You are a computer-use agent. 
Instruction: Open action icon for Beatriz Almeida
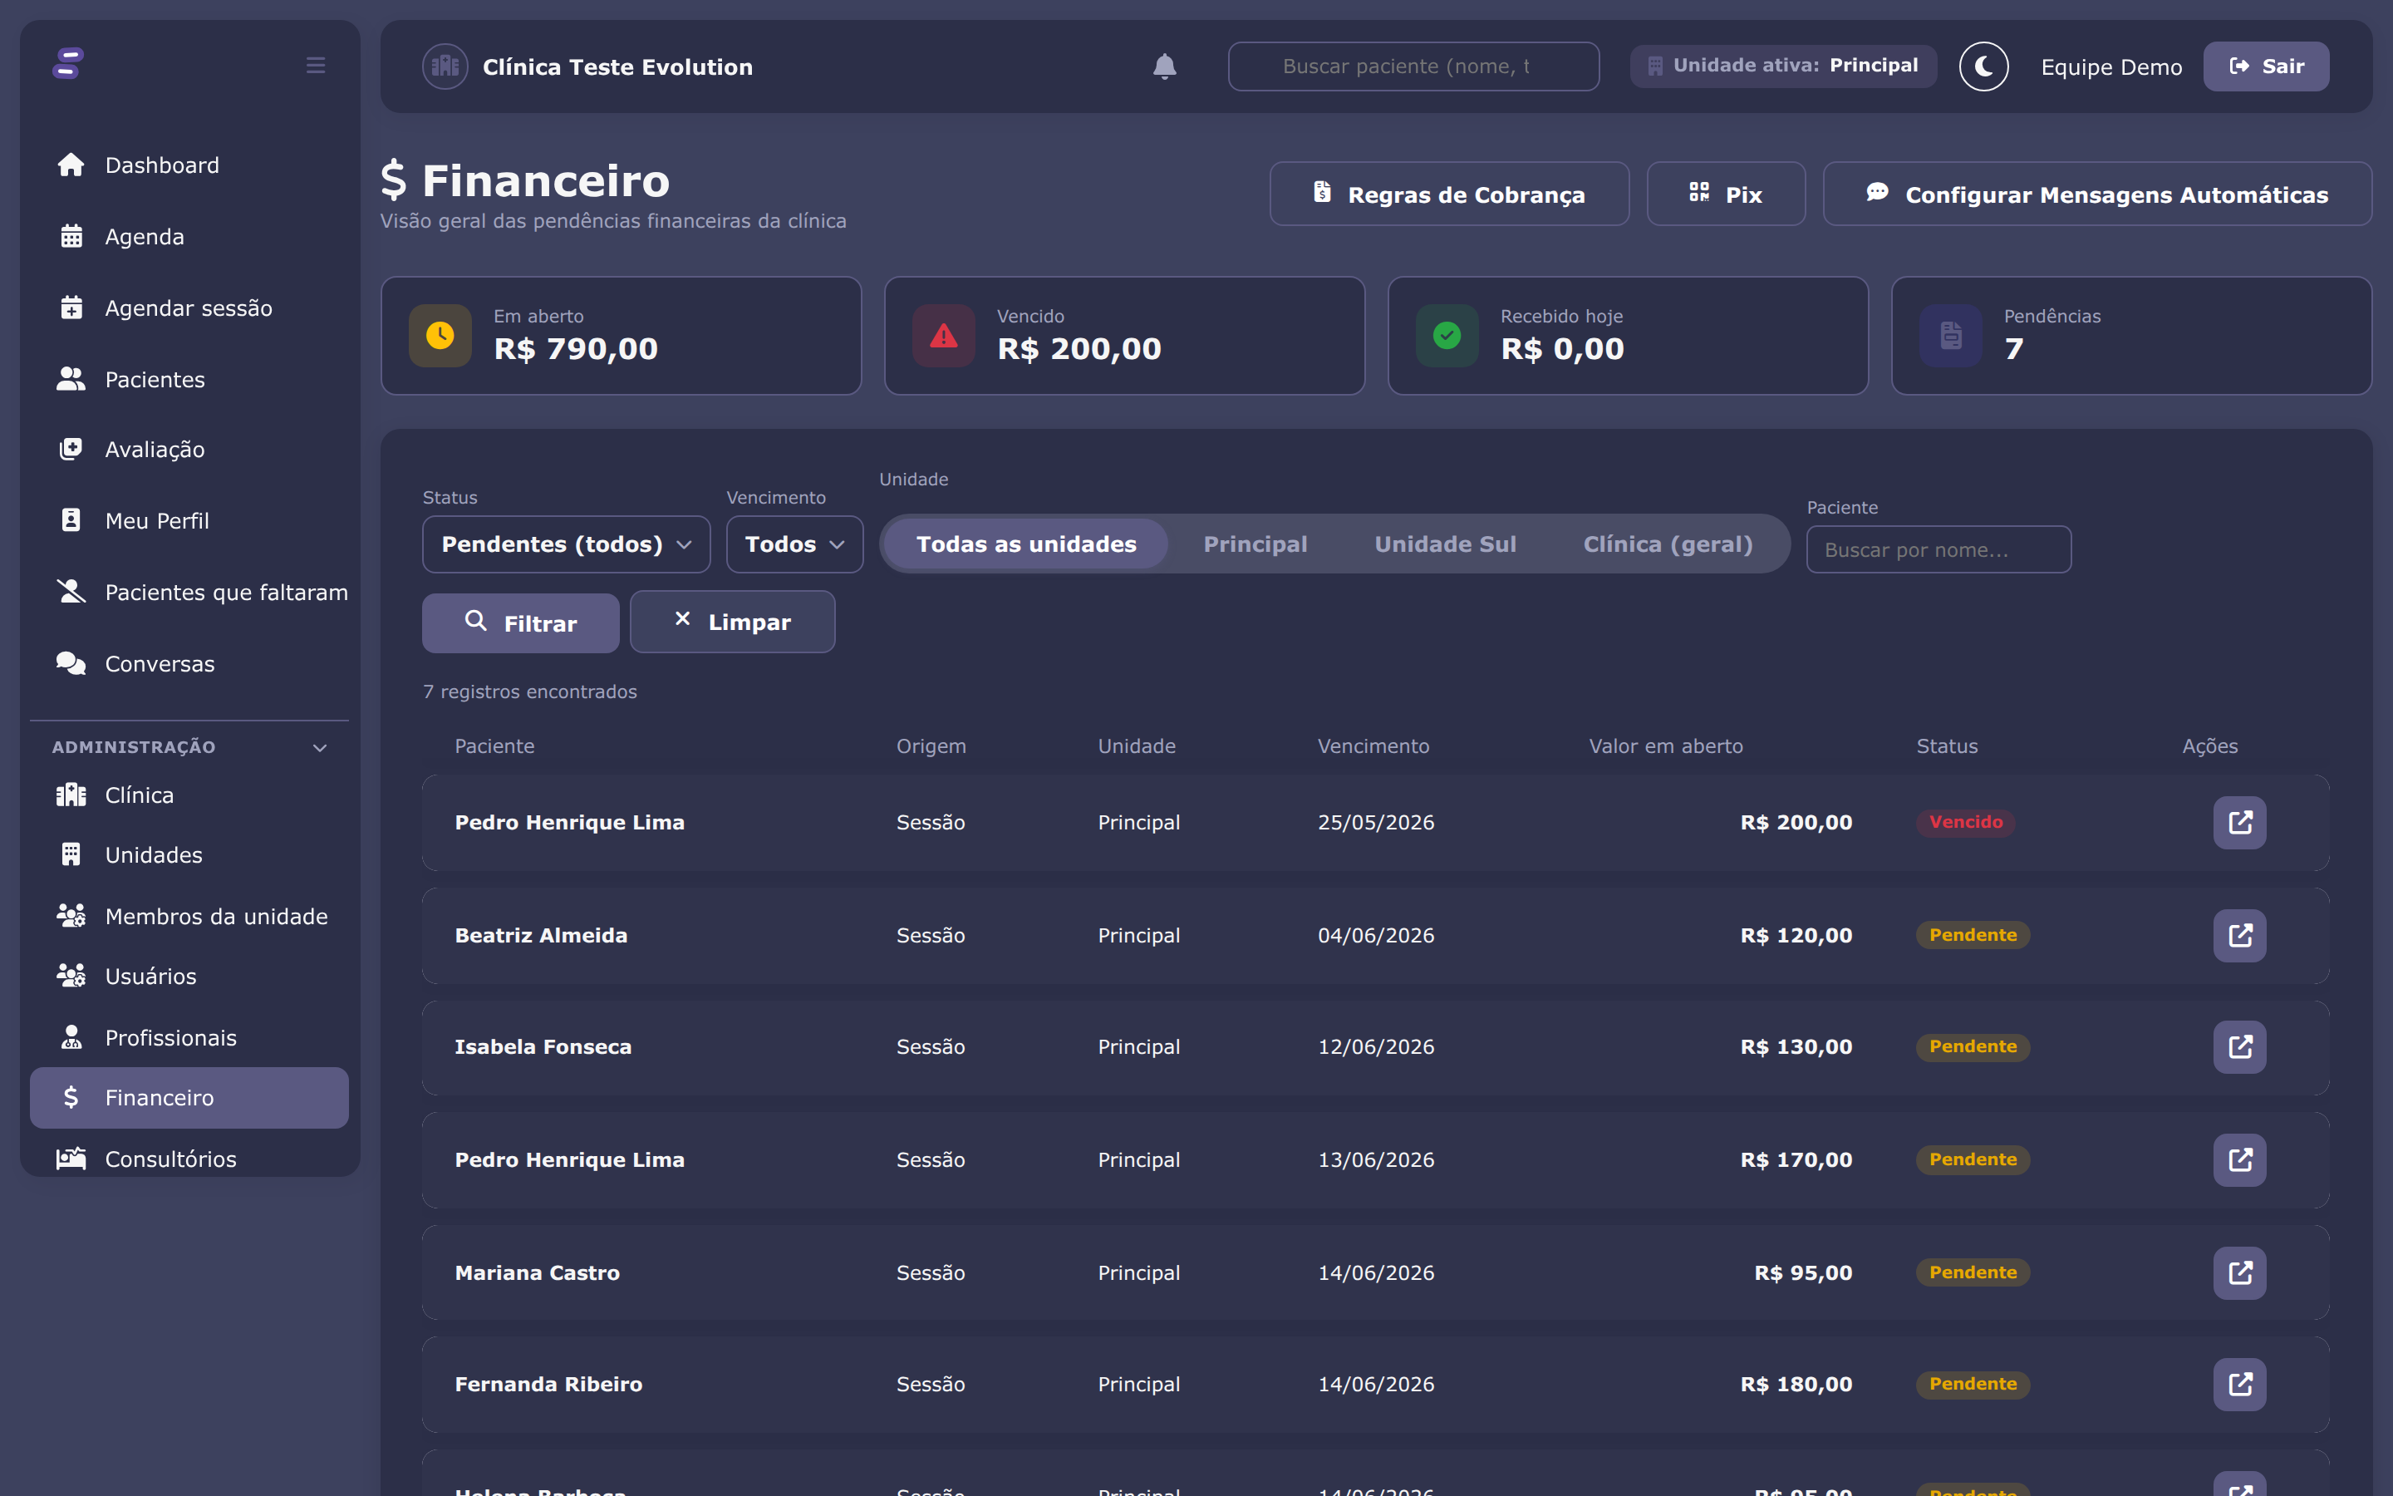(2240, 935)
